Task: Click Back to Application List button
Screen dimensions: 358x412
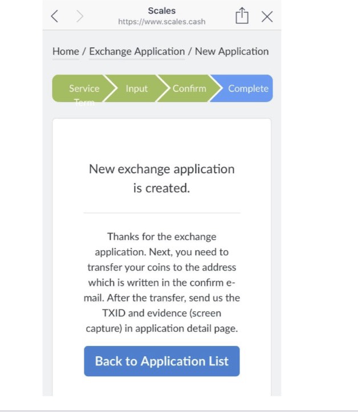Action: 162,361
